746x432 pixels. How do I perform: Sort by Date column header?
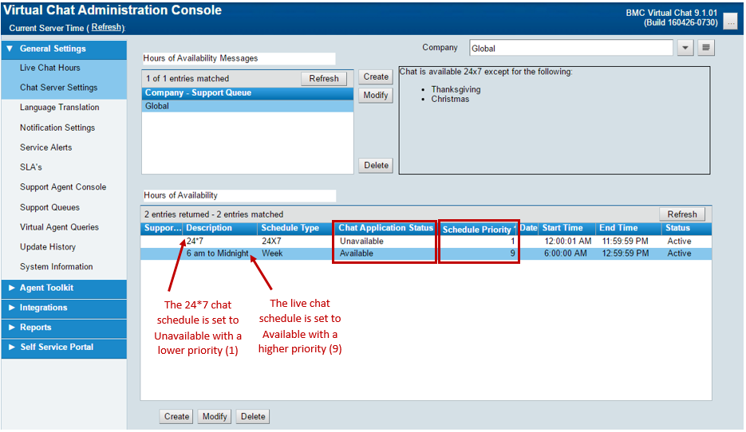(x=528, y=228)
